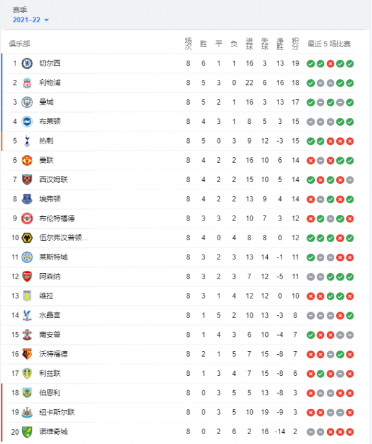Open 埃弗顿 team link

pos(50,199)
